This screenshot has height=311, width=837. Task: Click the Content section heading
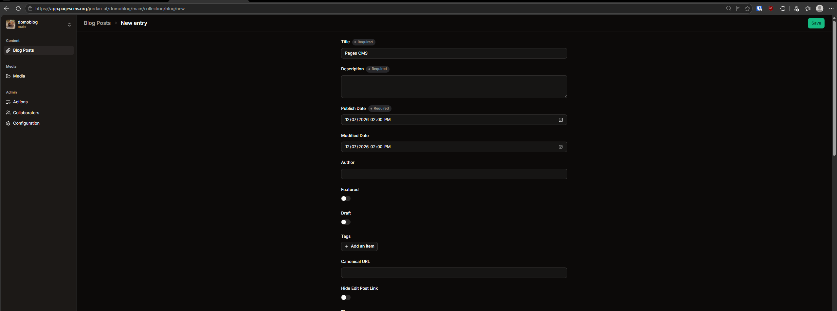point(13,41)
